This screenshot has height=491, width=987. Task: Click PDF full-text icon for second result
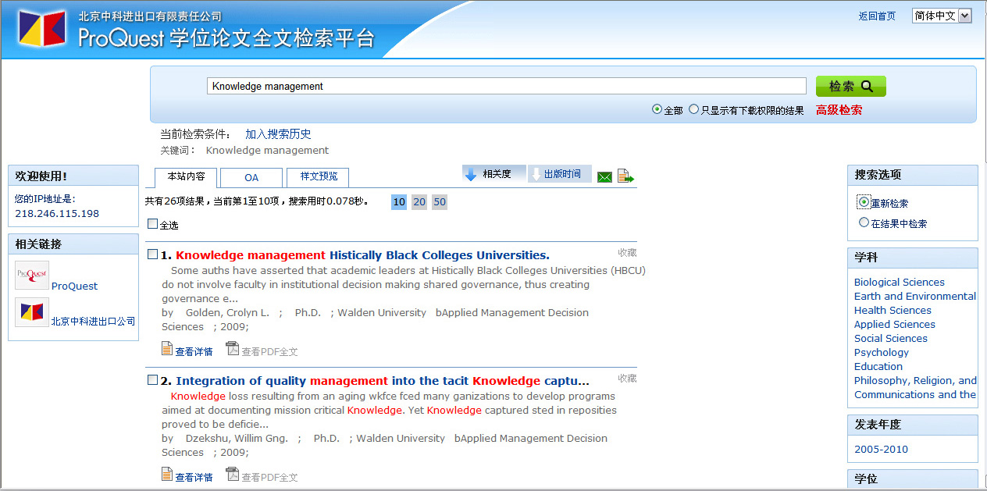coord(232,474)
